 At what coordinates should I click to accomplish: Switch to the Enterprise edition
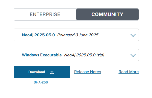[x=45, y=14]
